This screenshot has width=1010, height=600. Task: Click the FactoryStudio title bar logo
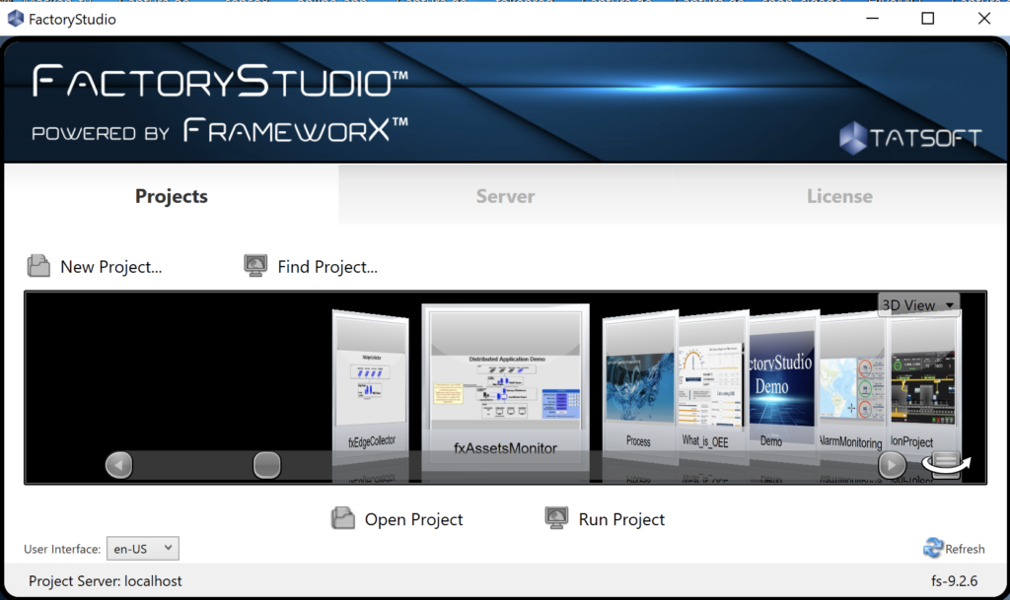[16, 19]
